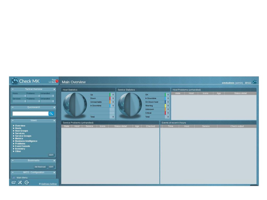This screenshot has width=267, height=200.
Task: Expand the Services views group
Action: coord(19,133)
